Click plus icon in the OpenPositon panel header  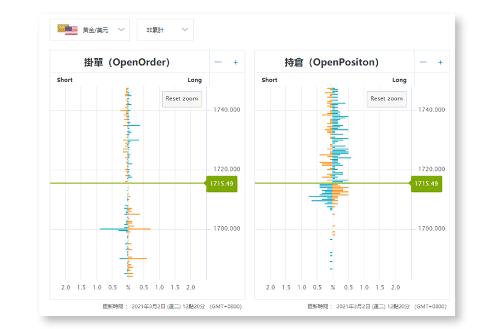tap(440, 62)
